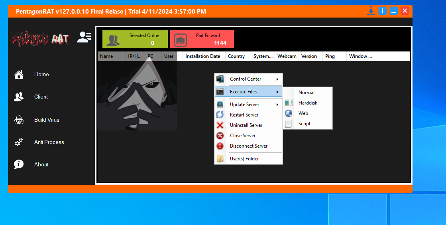Click the globe icon next to Web
Viewport: 446px width, 225px height.
click(x=289, y=113)
